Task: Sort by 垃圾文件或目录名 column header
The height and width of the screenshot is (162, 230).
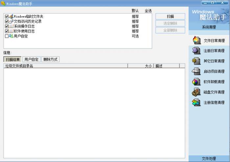Action: 66,66
